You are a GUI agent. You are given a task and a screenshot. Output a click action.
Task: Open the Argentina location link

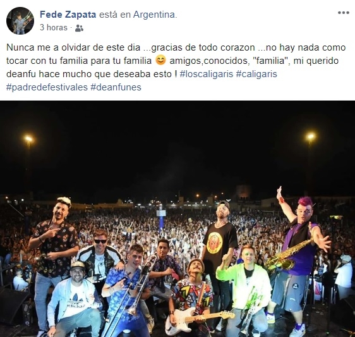click(154, 15)
